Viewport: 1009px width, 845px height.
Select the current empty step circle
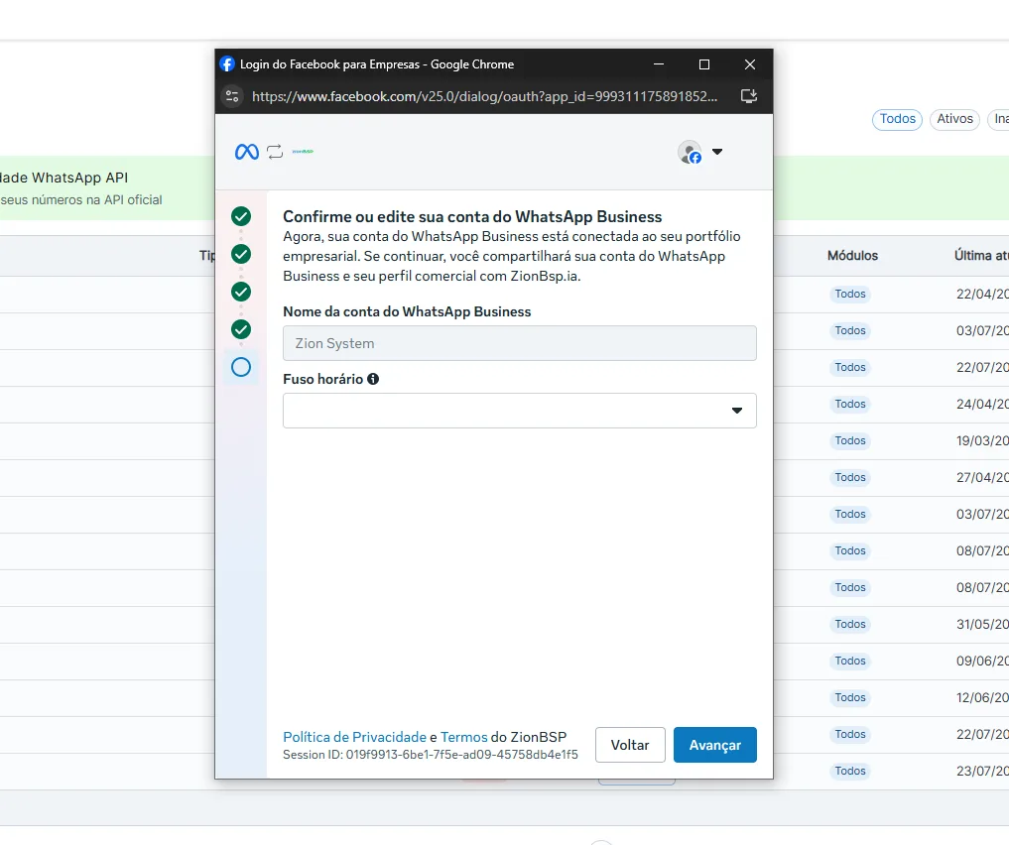pyautogui.click(x=241, y=367)
